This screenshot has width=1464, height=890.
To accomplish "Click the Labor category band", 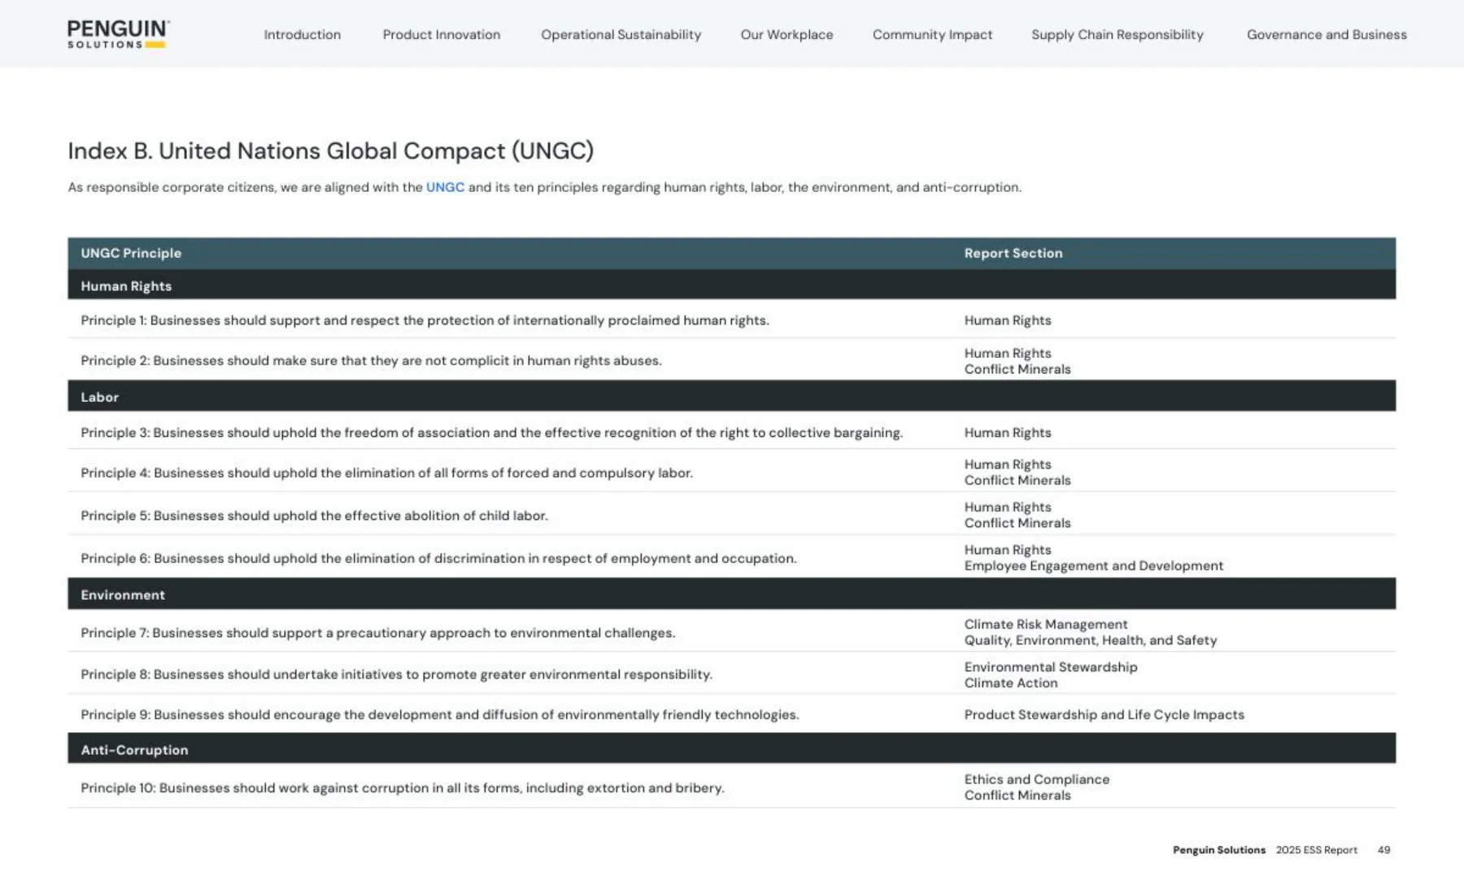I will (x=732, y=396).
